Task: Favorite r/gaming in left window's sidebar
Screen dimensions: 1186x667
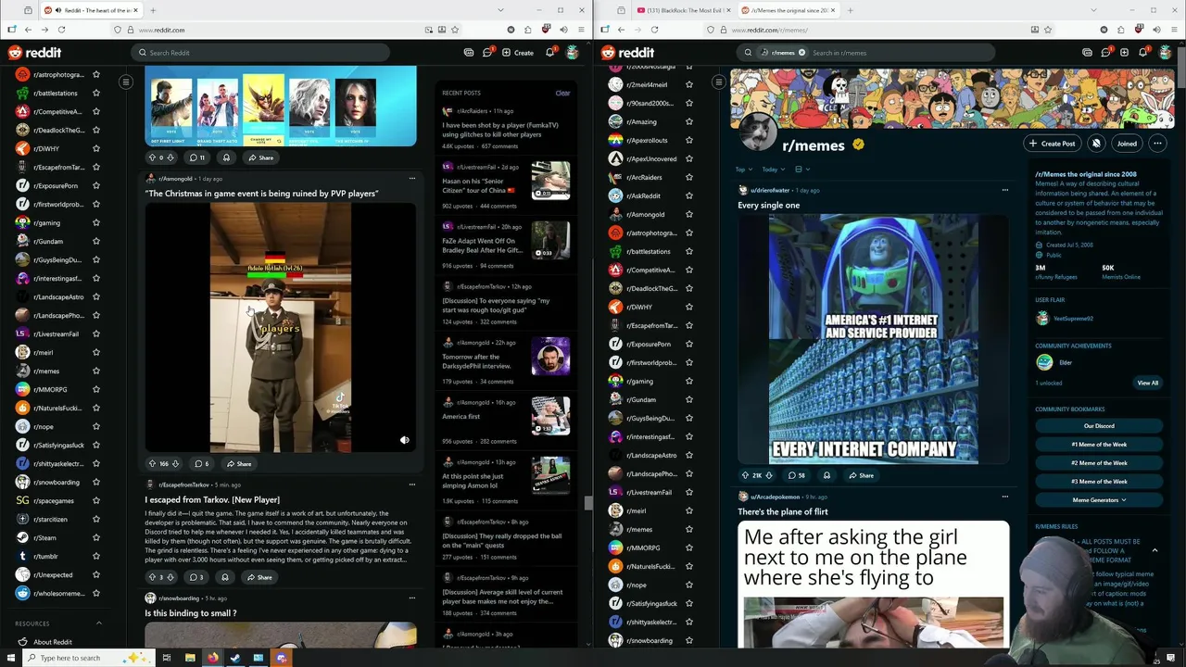Action: 96,222
